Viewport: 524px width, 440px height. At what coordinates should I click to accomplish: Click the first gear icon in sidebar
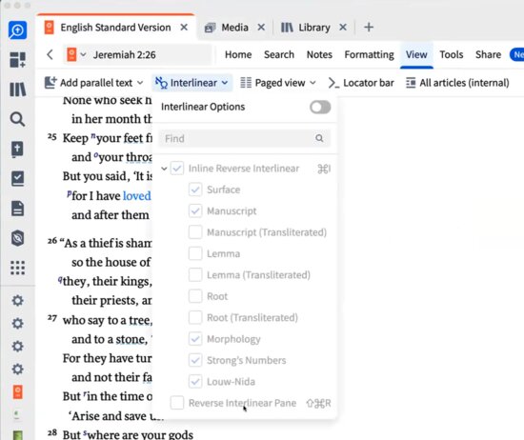[17, 301]
